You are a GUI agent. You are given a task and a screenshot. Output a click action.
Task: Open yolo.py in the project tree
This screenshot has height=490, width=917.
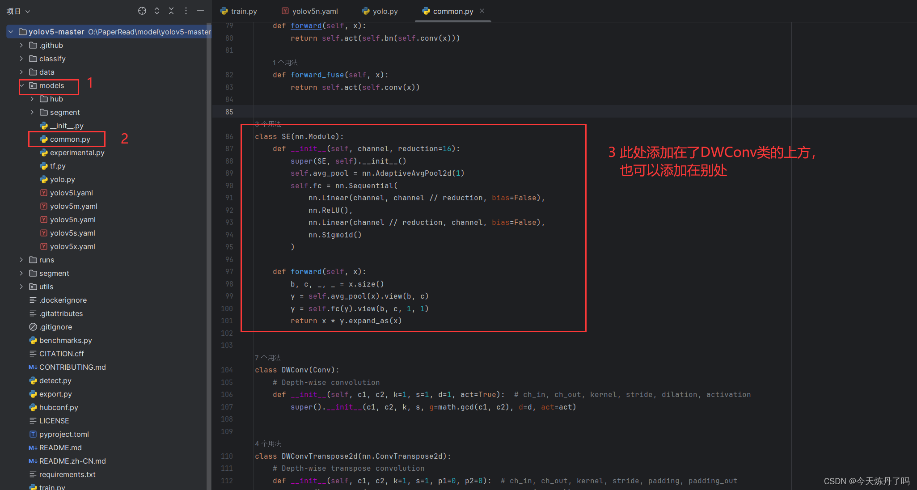(57, 179)
